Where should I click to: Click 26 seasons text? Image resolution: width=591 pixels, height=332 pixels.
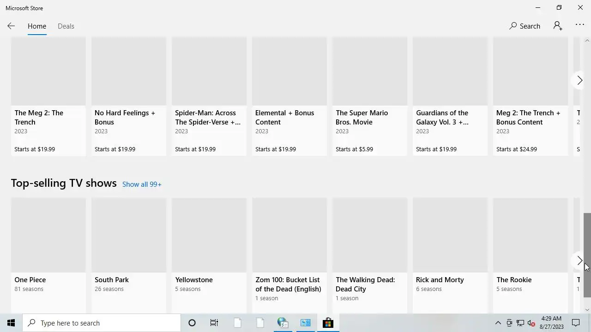[x=109, y=289]
